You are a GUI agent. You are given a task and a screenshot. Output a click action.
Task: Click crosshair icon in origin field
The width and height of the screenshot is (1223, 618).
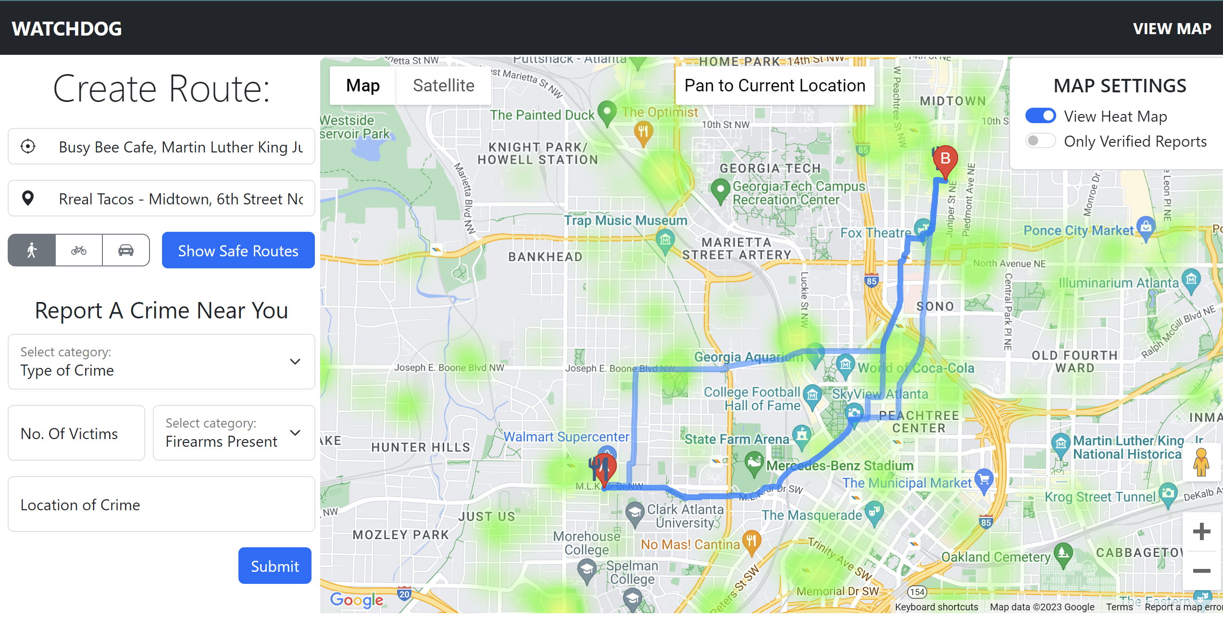coord(28,146)
